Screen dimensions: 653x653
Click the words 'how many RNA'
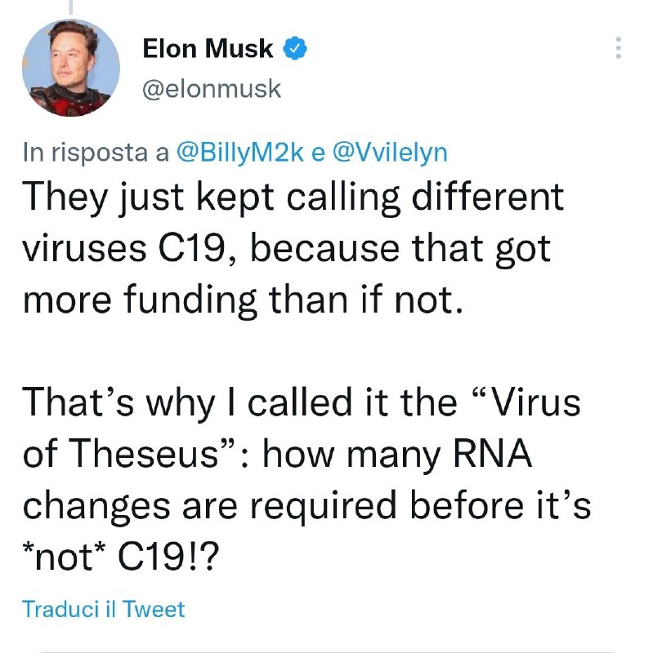pyautogui.click(x=397, y=455)
